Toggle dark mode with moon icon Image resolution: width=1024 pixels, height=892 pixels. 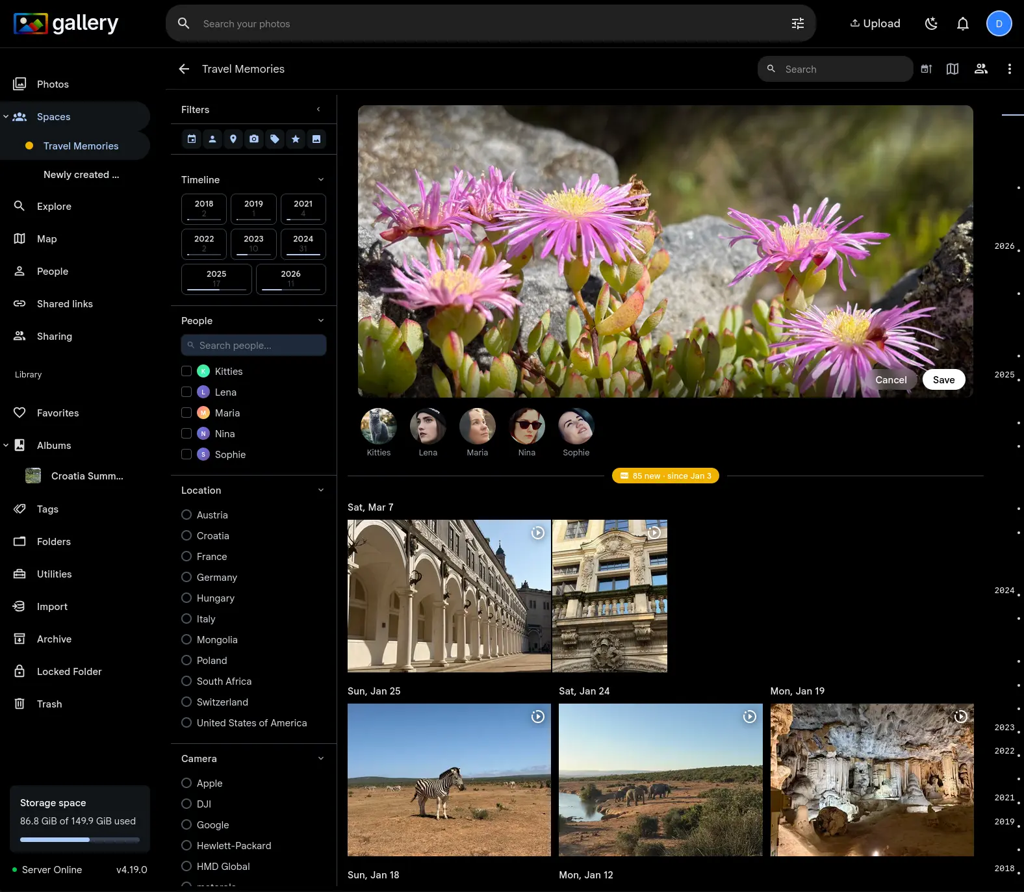point(931,23)
